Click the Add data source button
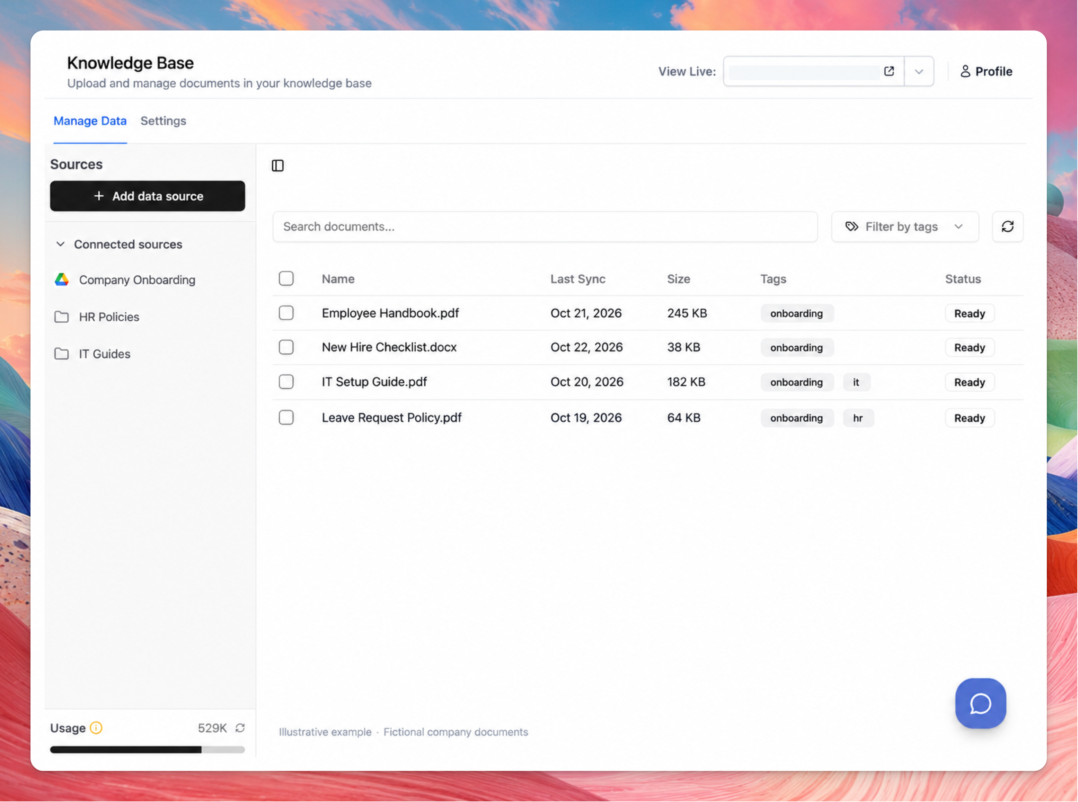1078x802 pixels. [148, 196]
